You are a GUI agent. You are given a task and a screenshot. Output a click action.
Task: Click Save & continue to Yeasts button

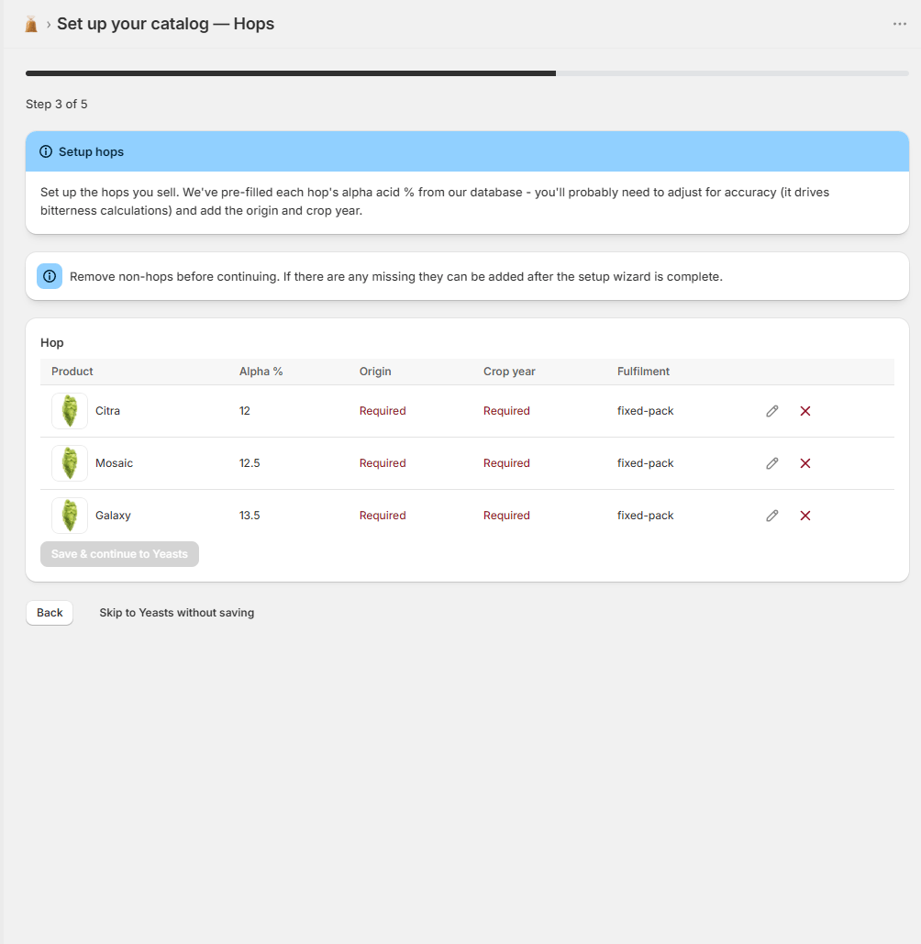coord(119,554)
